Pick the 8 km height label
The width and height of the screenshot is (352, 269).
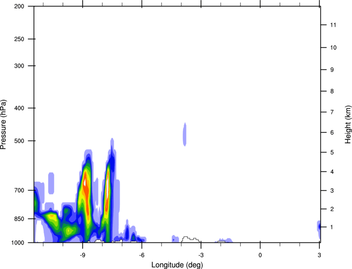[x=332, y=91]
